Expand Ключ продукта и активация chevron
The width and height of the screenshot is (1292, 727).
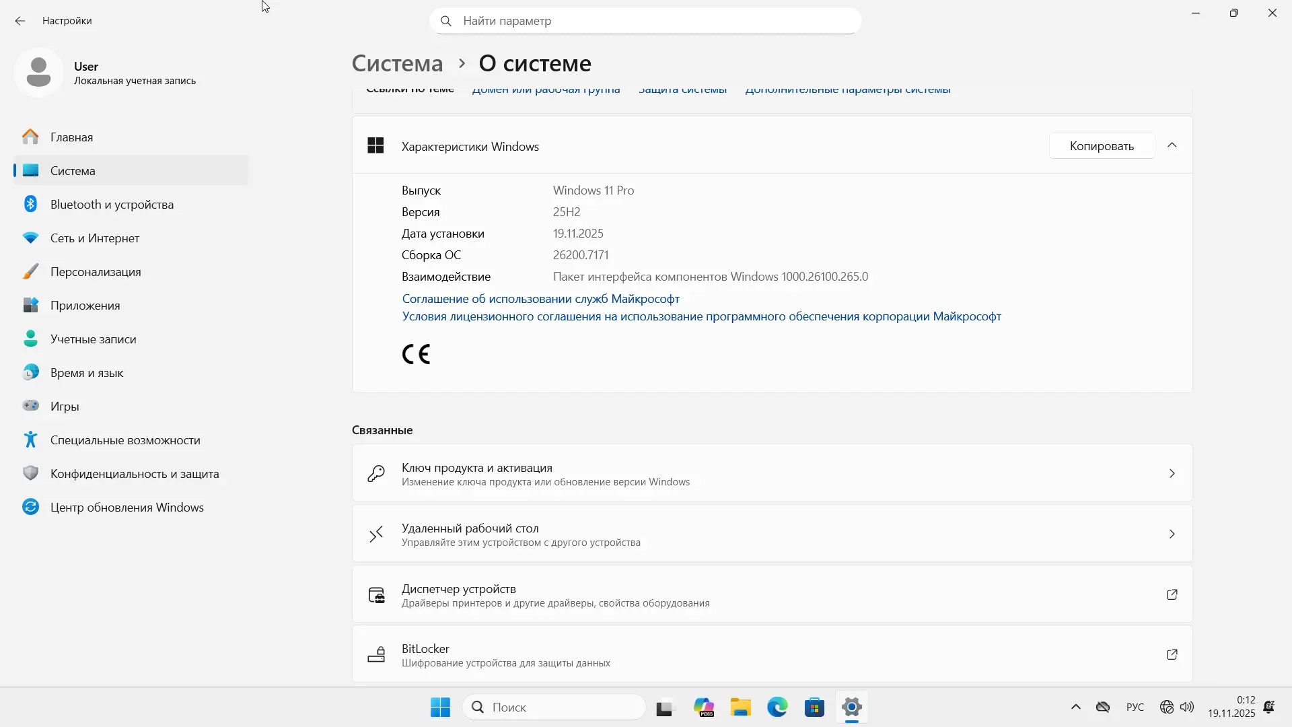[x=1172, y=474]
